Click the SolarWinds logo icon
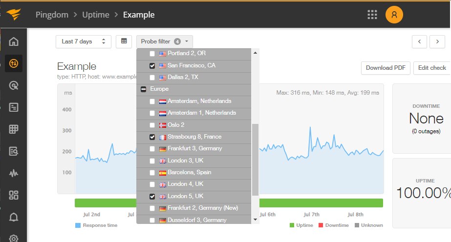This screenshot has width=451, height=242. [14, 14]
